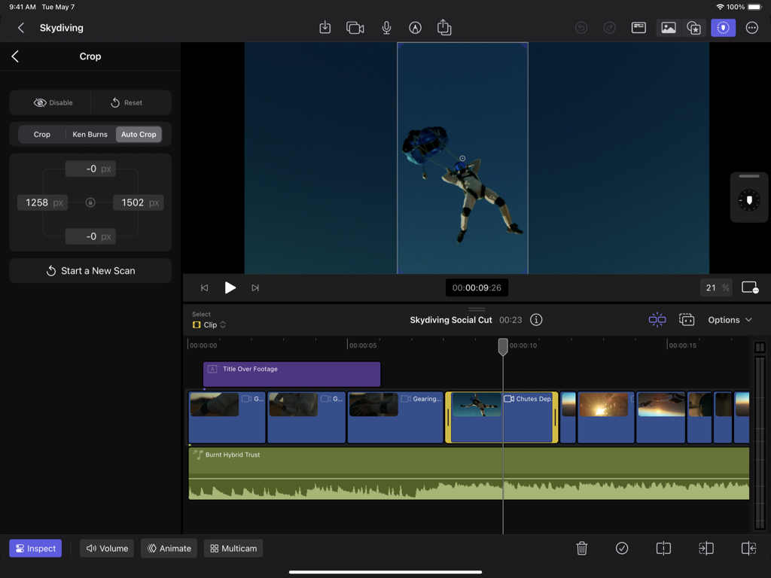Viewport: 771px width, 578px height.
Task: Open the media browser photo icon
Action: (x=668, y=28)
